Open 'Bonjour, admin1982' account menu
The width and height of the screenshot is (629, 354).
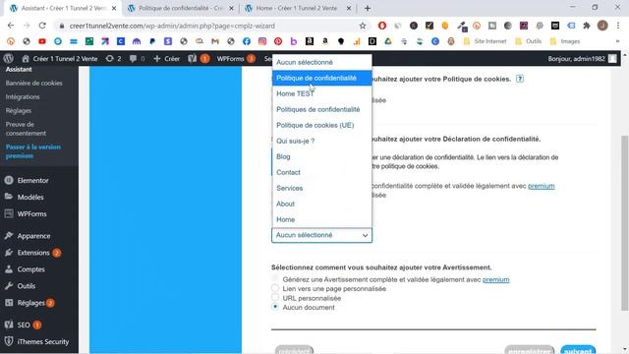pos(582,59)
